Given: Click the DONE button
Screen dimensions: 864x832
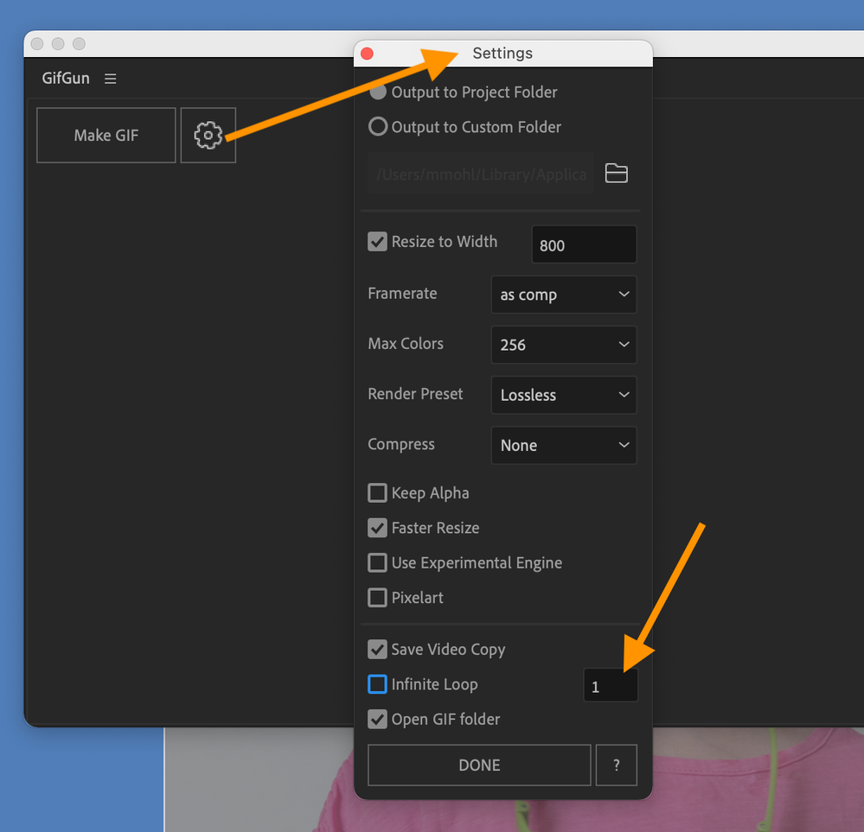Looking at the screenshot, I should [x=479, y=765].
